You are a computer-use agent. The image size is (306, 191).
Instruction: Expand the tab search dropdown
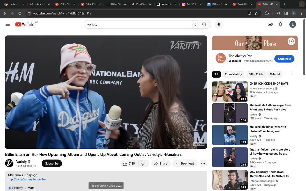(302, 4)
